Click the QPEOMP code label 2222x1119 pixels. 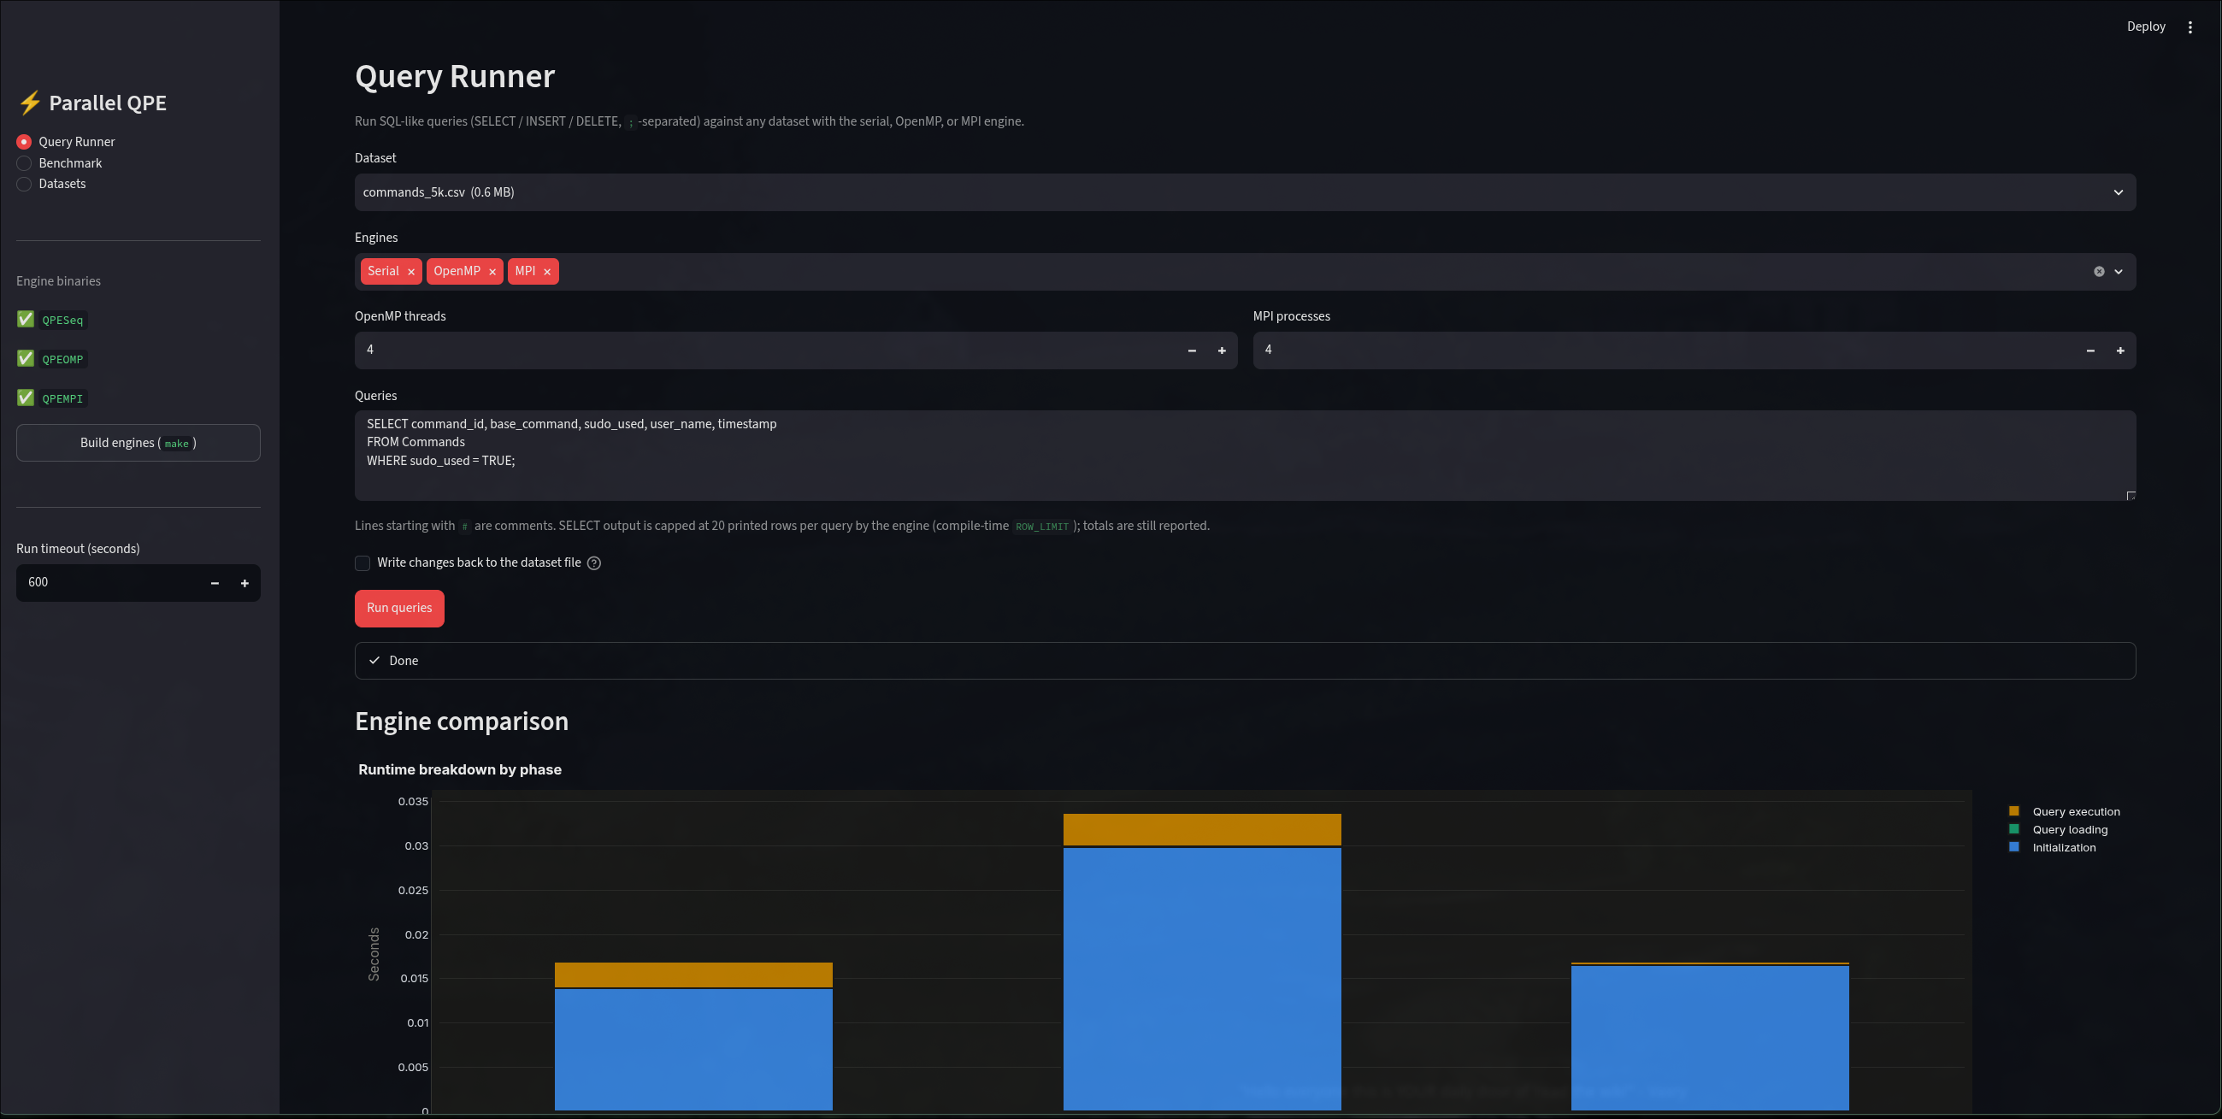pyautogui.click(x=63, y=360)
